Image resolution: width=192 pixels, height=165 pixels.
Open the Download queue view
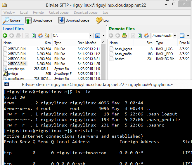[74, 20]
